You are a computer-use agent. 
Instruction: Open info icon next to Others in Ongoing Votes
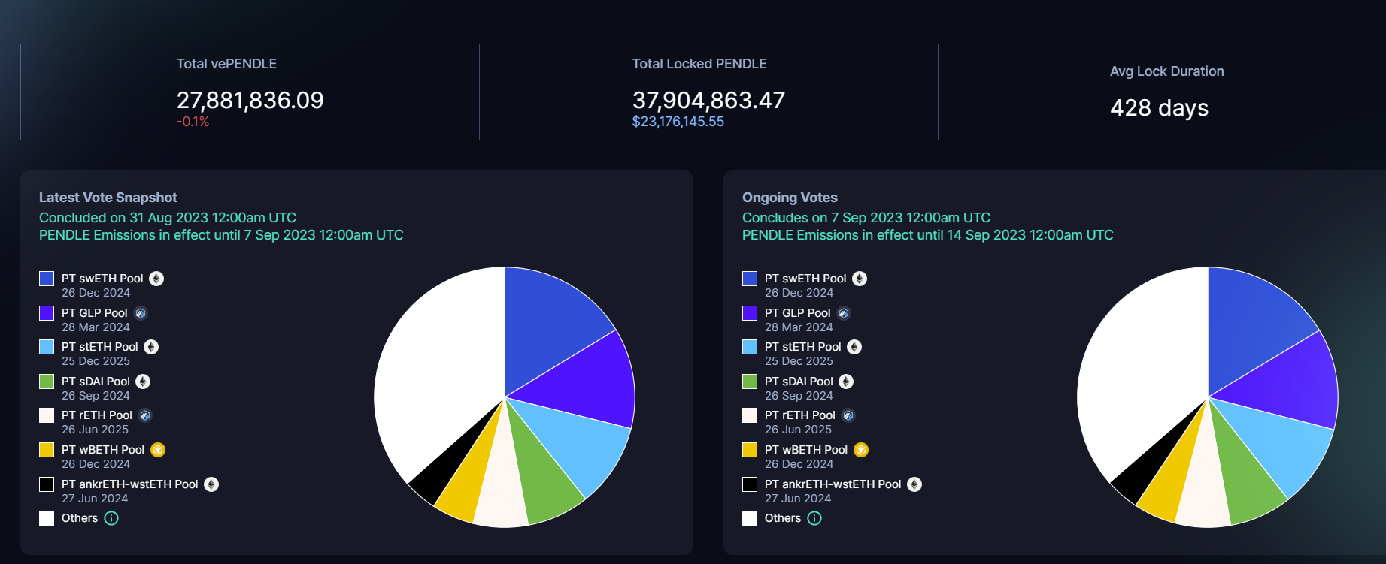[x=814, y=518]
